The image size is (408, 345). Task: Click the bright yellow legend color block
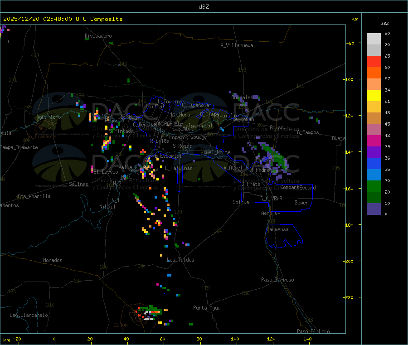pos(374,95)
